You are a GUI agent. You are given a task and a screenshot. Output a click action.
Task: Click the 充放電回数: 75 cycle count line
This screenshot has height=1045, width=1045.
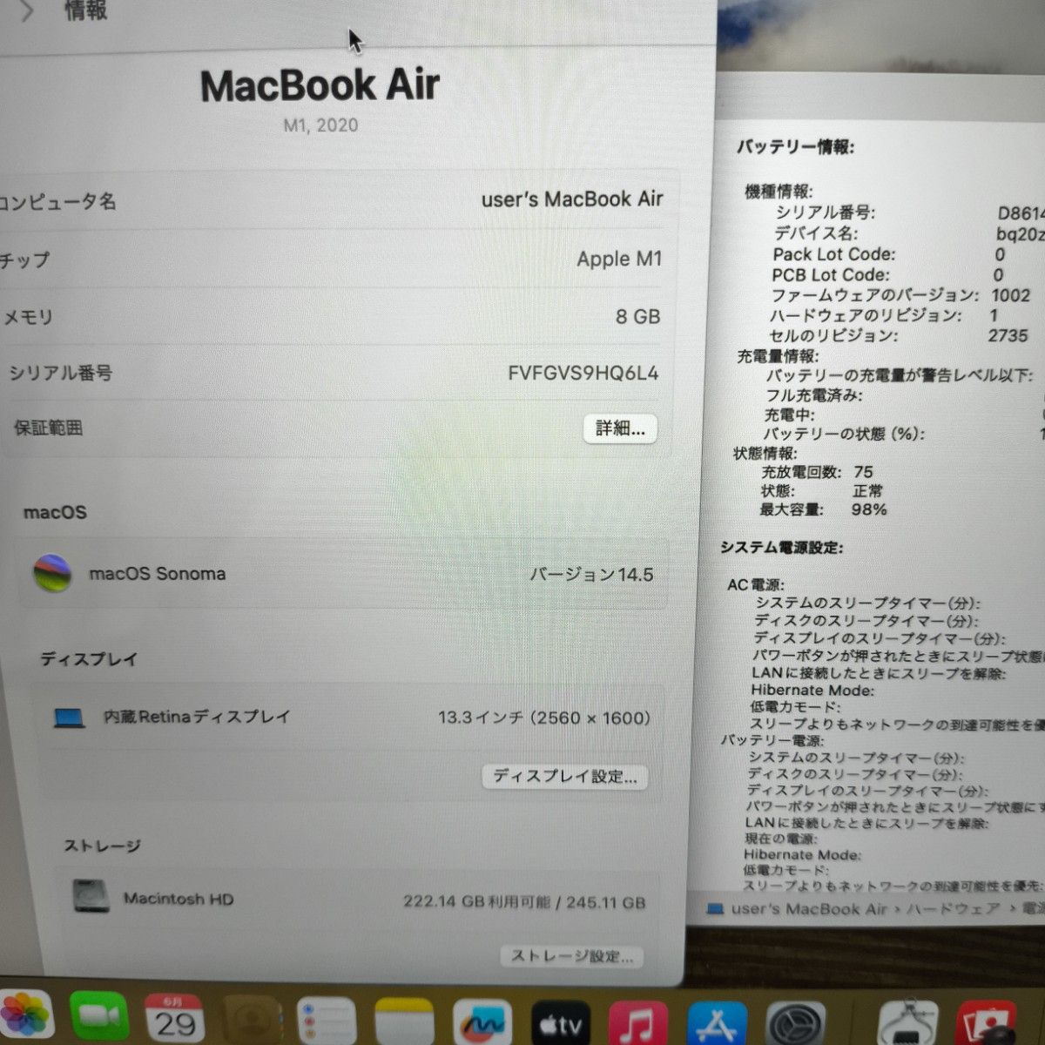click(817, 472)
